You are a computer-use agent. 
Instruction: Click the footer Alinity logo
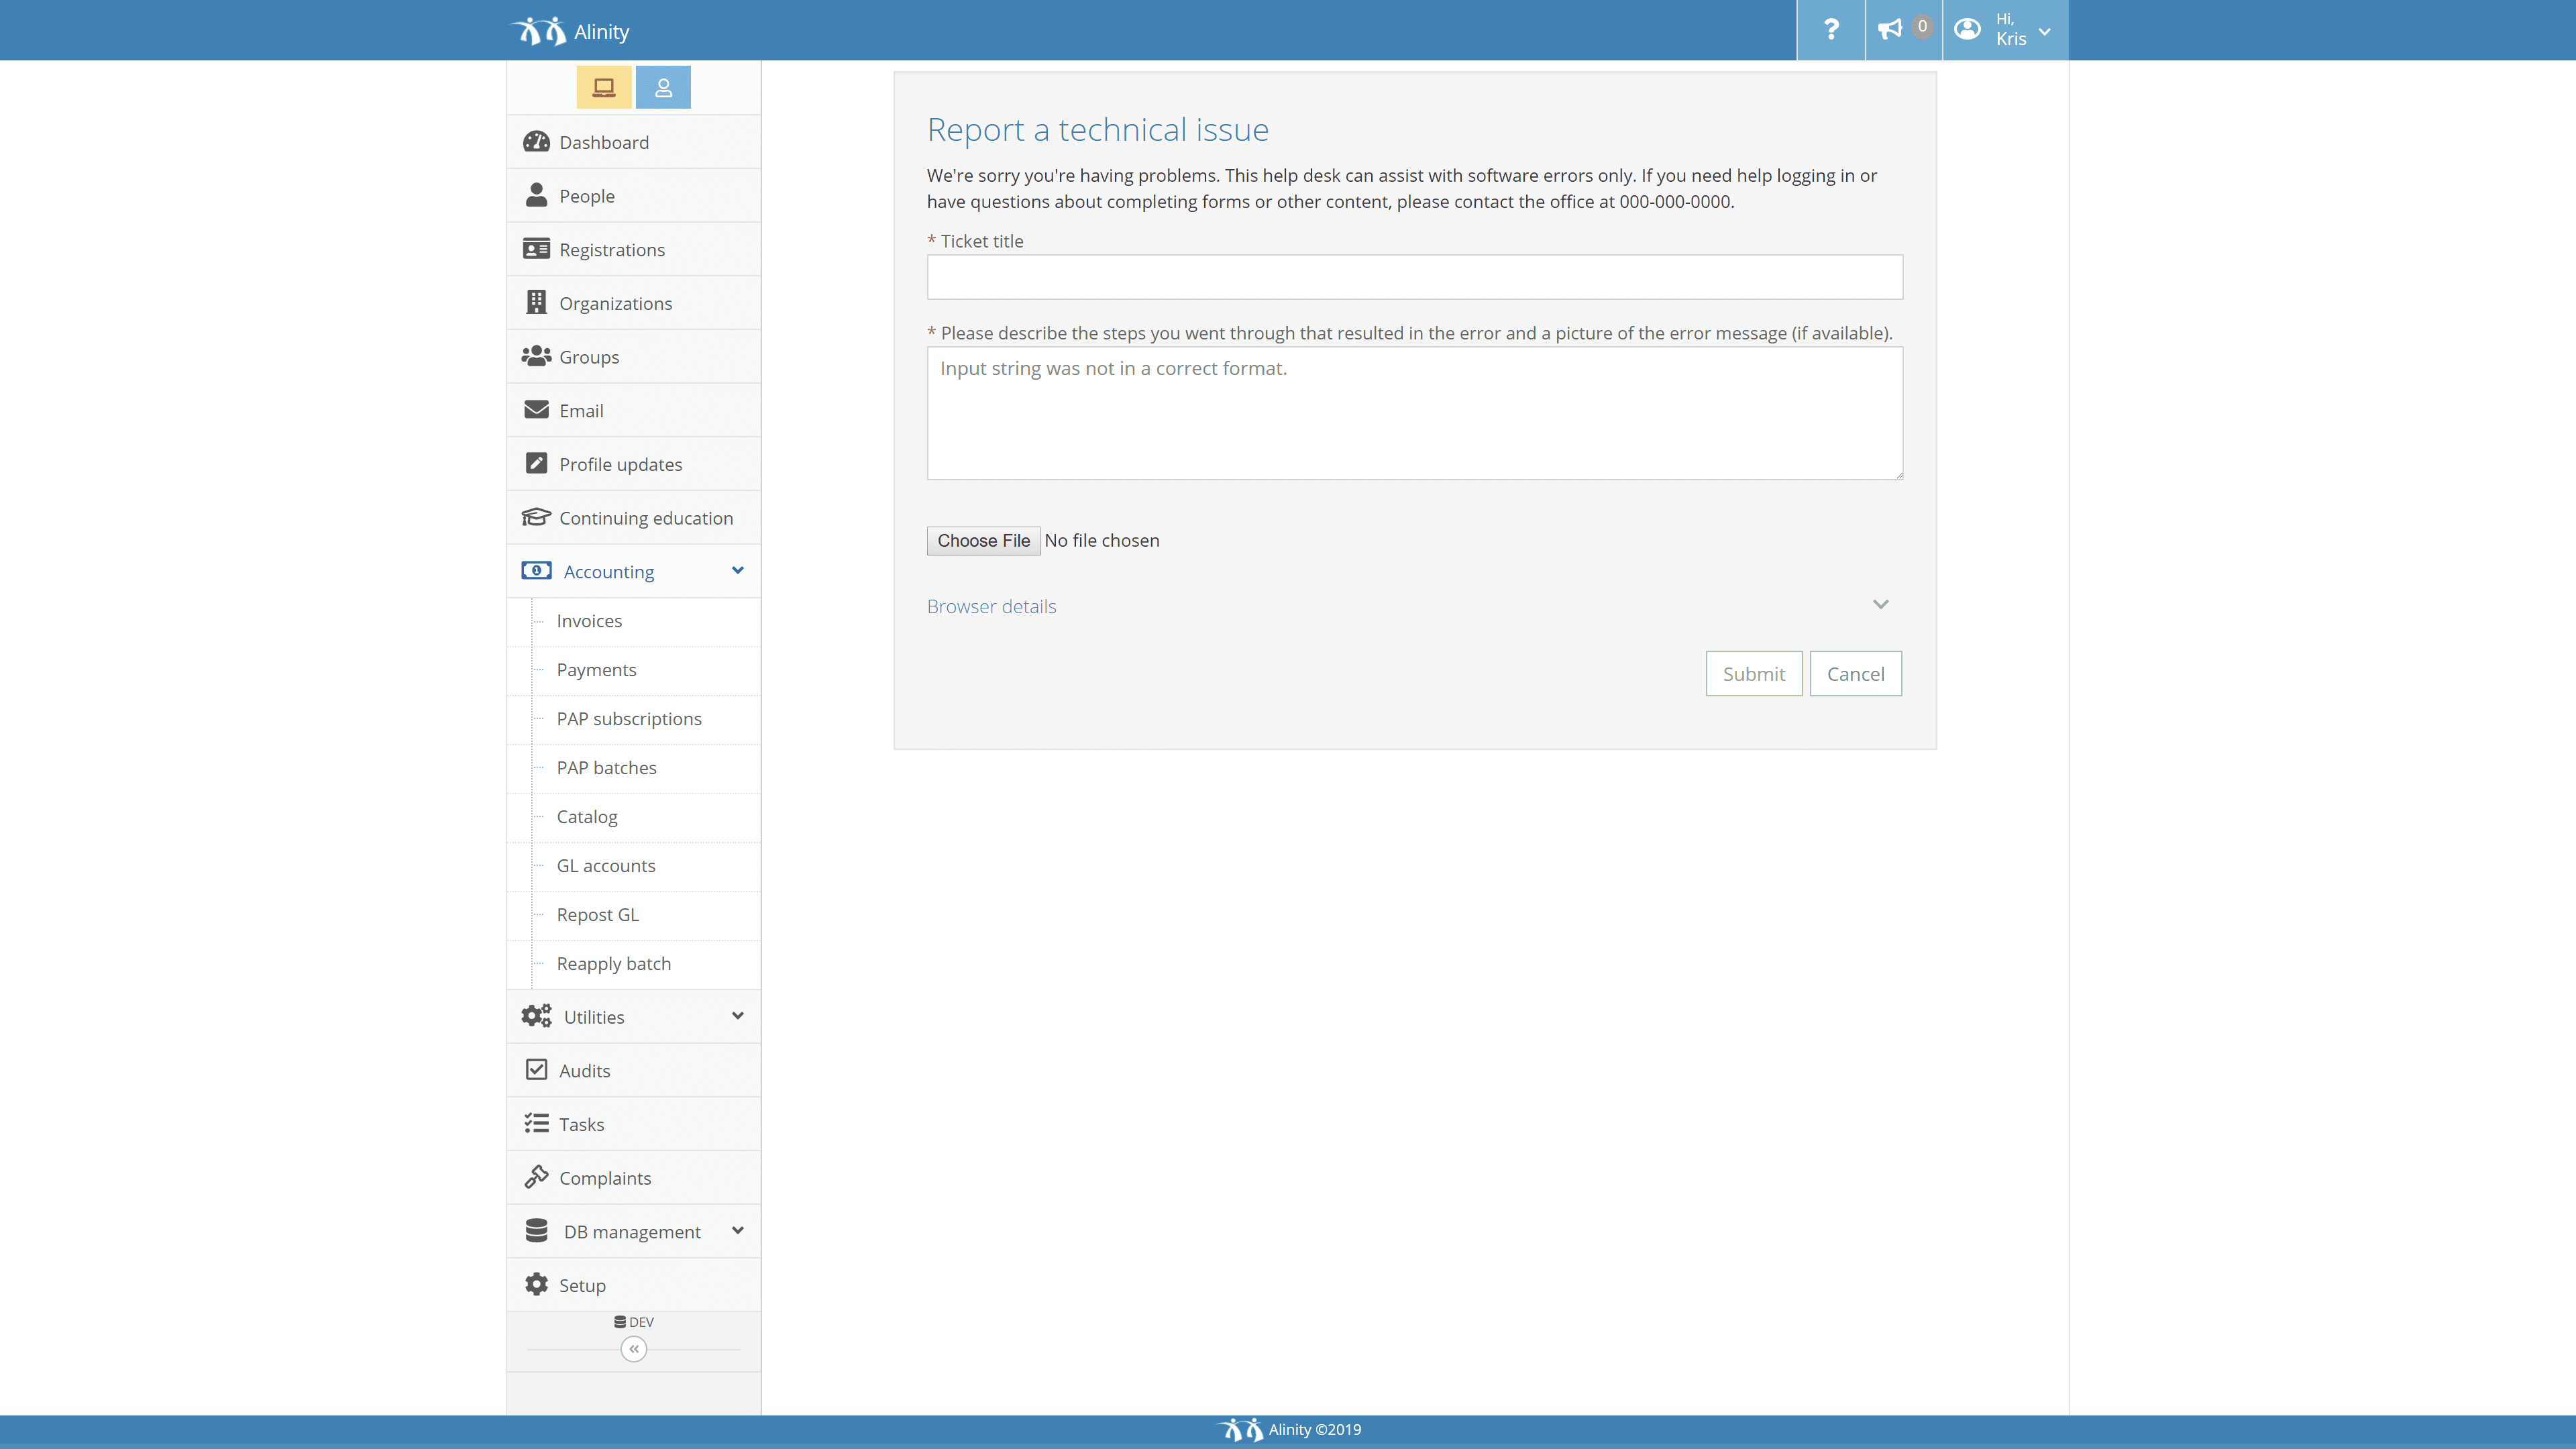click(x=1240, y=1430)
